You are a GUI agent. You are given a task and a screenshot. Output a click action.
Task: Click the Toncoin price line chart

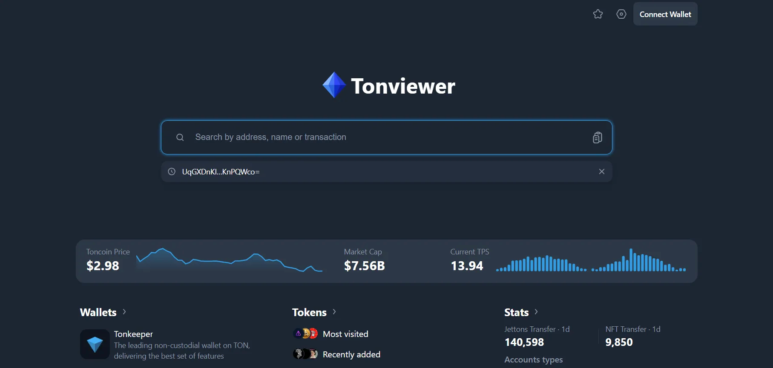pyautogui.click(x=229, y=260)
